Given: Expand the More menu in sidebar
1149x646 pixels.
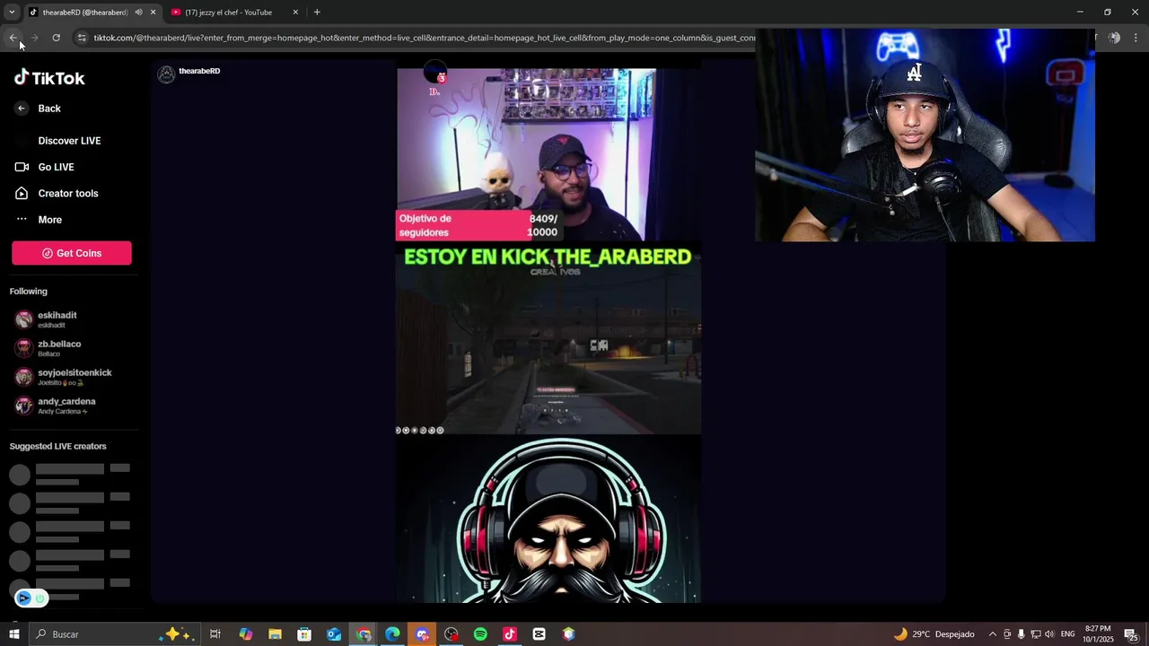Looking at the screenshot, I should click(x=49, y=220).
